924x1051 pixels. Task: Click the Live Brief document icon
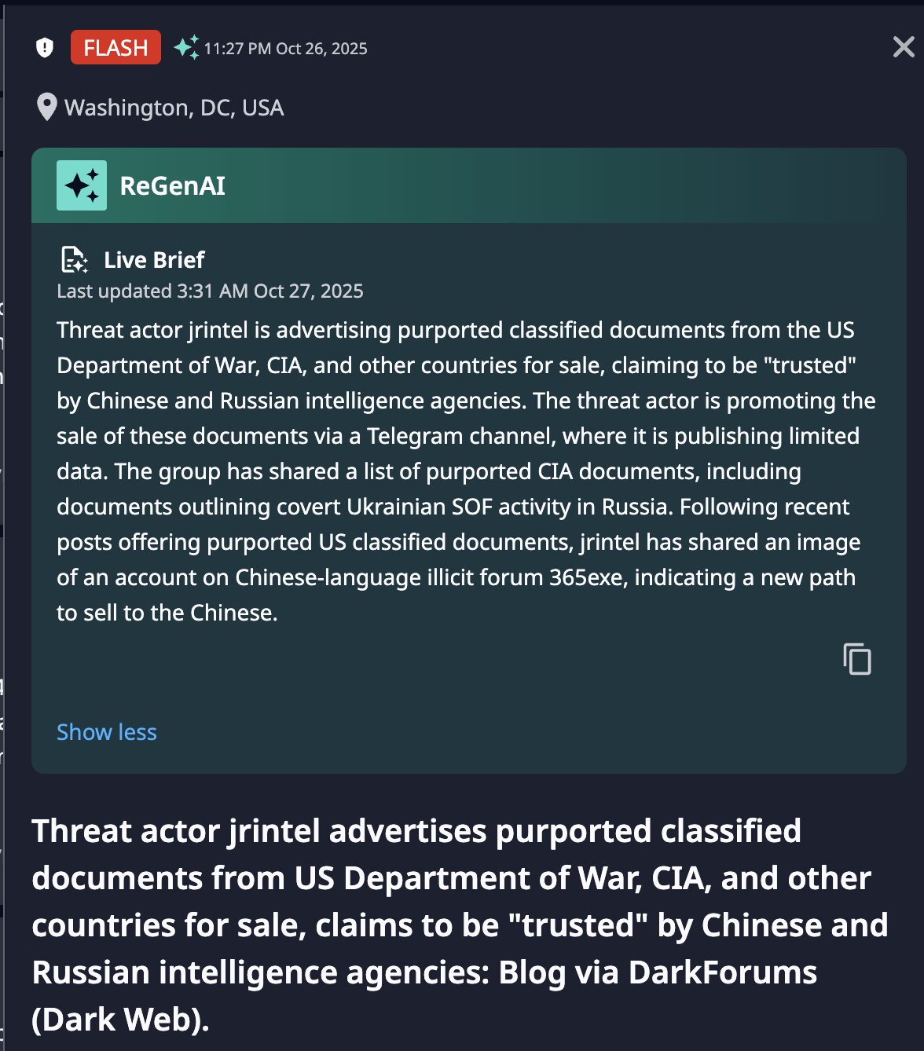coord(74,259)
